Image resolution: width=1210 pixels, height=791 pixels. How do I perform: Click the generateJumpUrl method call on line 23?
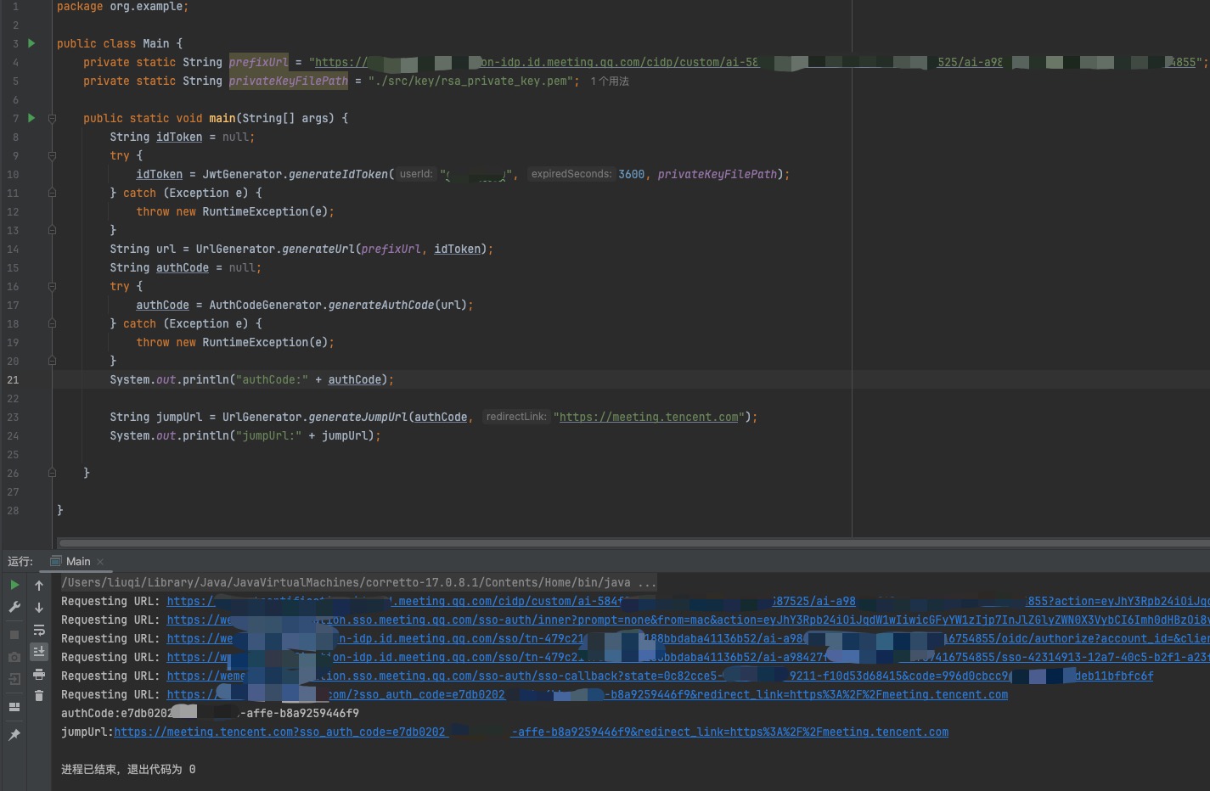pyautogui.click(x=358, y=417)
